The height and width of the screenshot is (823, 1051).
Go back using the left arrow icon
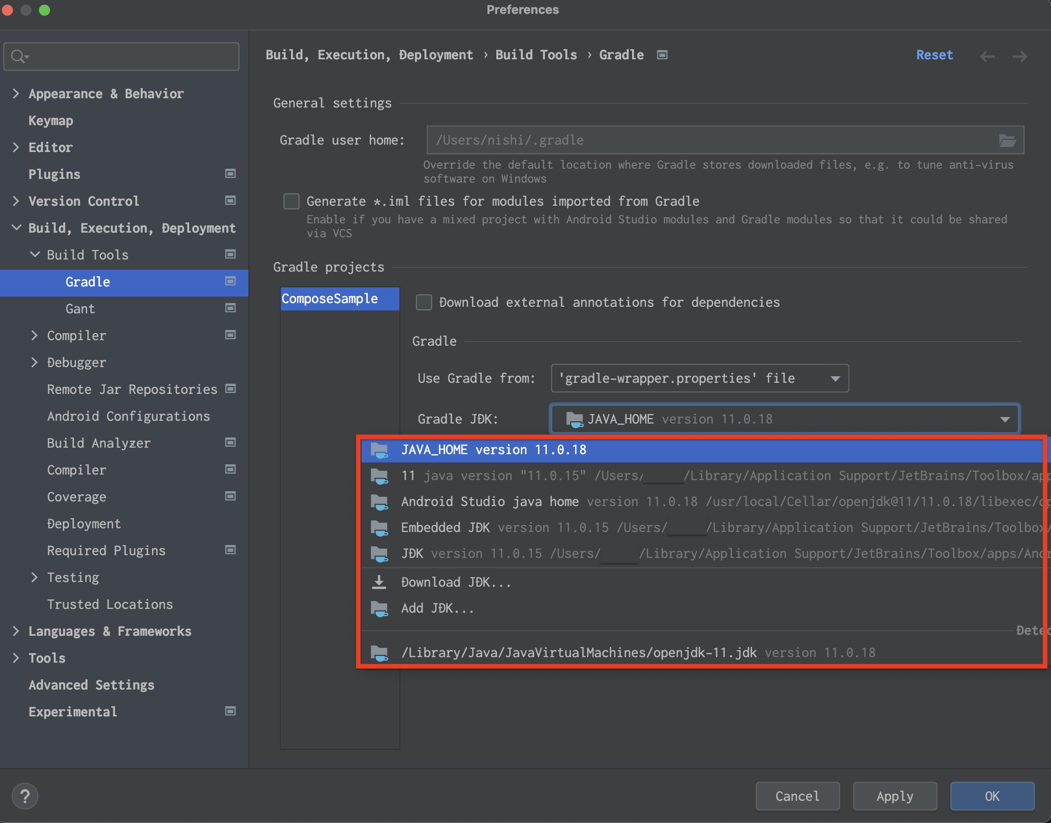tap(988, 57)
